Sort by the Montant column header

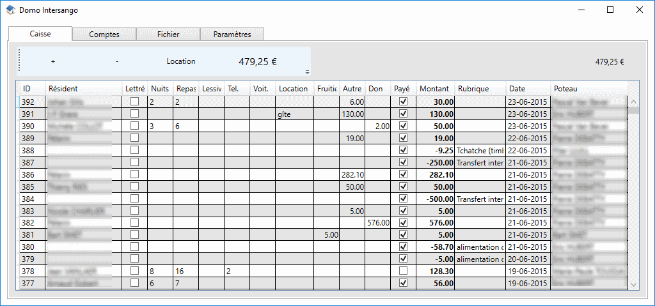click(434, 89)
